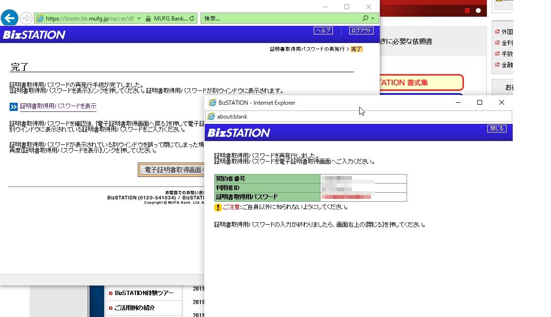
Task: Click the 利用者ID row label
Action: [x=267, y=188]
